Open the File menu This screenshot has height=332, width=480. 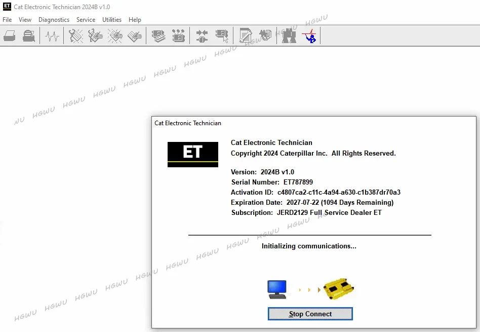point(7,20)
